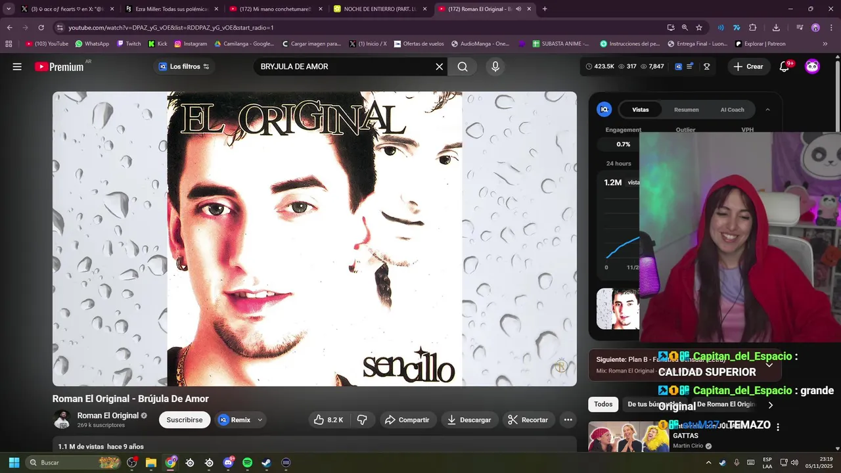This screenshot has width=841, height=473.
Task: Open more actions three-dot menu below video
Action: [568, 420]
